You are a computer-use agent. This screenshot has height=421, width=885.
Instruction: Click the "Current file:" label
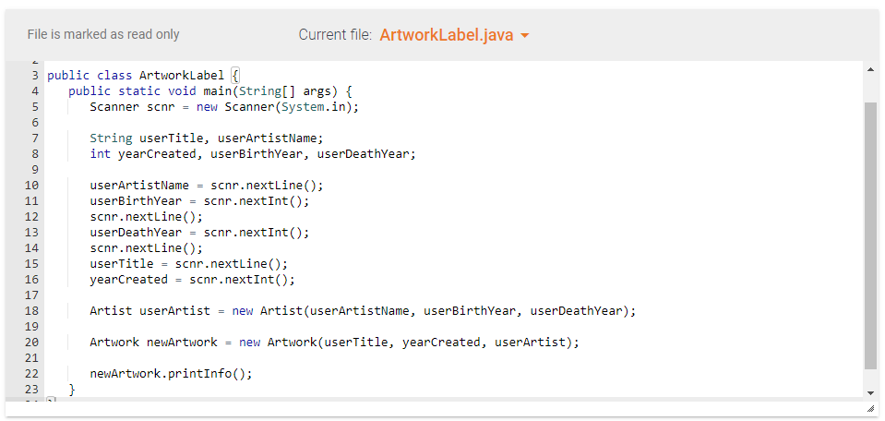(x=335, y=35)
